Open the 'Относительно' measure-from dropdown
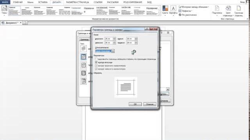Screen dimensions: 250x140 tap(113, 51)
